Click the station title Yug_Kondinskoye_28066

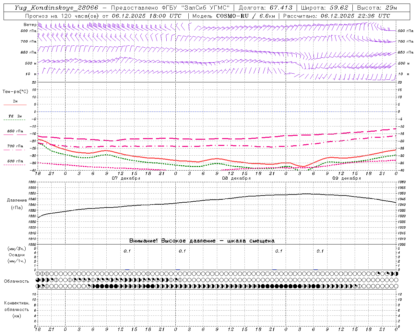[56, 8]
